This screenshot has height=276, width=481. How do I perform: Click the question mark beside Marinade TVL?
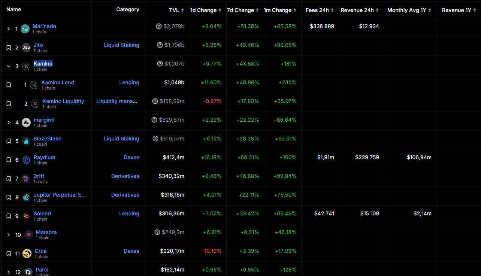point(159,26)
